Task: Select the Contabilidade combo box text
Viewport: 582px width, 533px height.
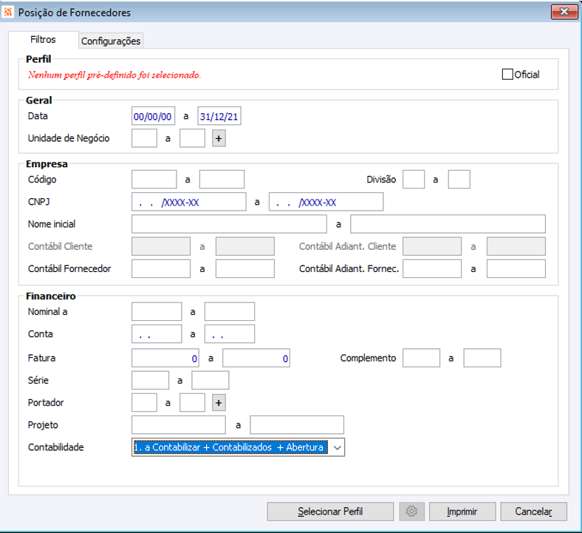Action: 230,447
